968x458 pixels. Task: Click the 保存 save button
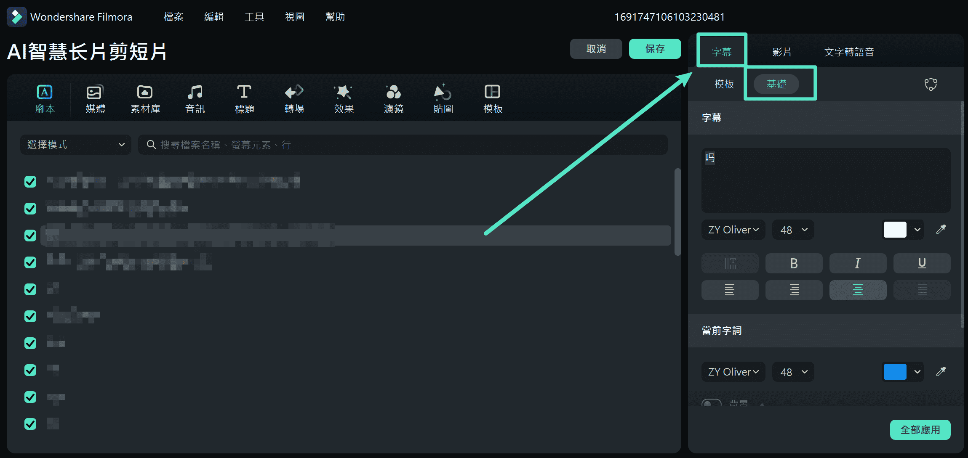coord(655,49)
